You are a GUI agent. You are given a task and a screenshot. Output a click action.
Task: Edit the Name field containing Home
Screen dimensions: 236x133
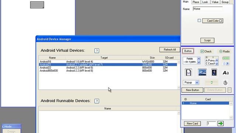(x=208, y=9)
